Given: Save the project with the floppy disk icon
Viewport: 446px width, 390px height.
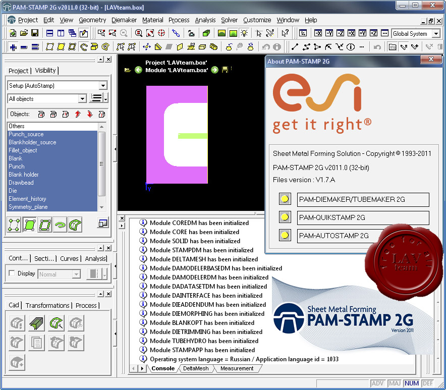Looking at the screenshot, I should pos(35,33).
